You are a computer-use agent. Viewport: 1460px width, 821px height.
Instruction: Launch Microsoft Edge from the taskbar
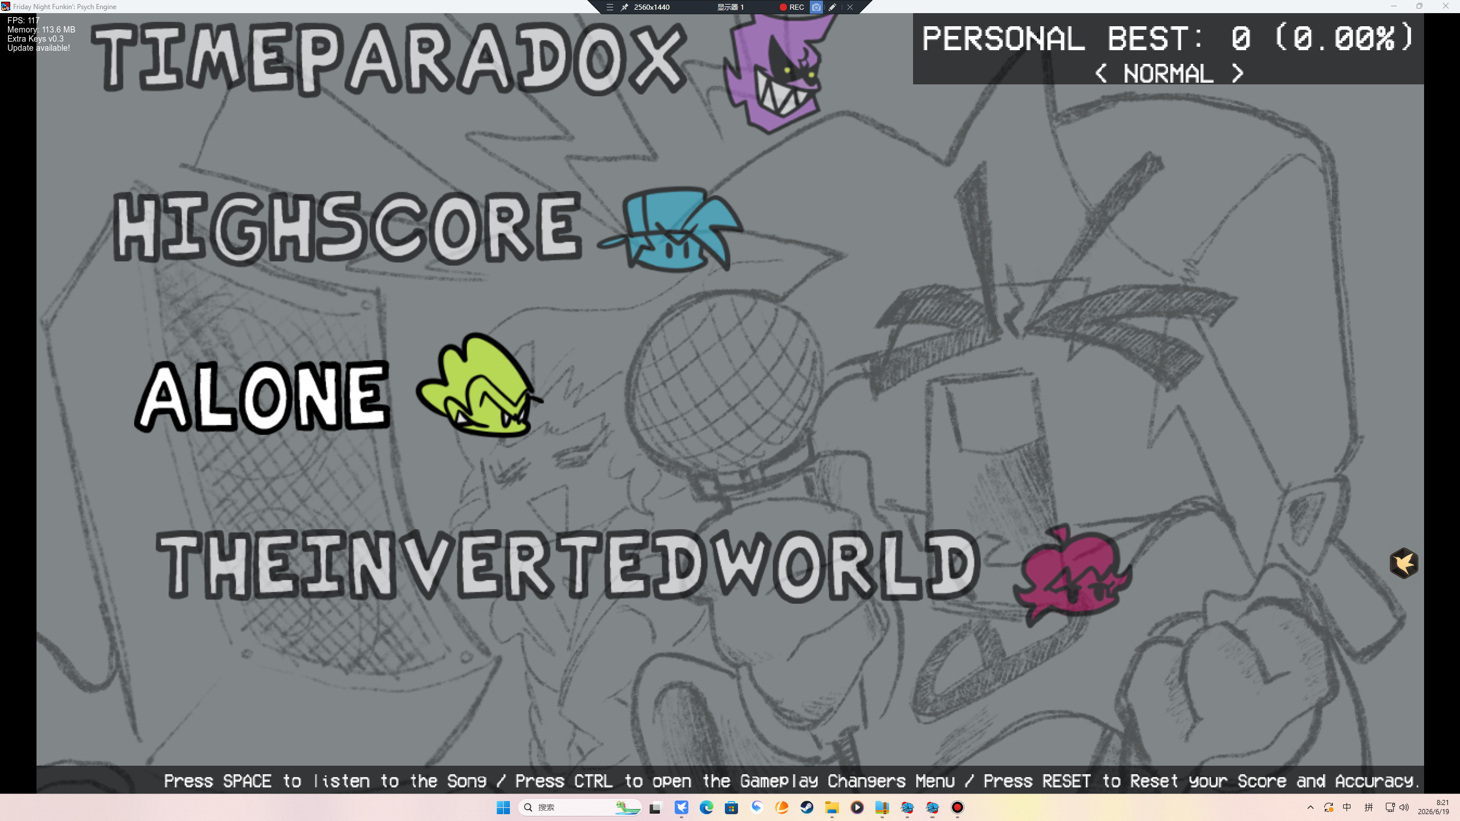[x=707, y=807]
